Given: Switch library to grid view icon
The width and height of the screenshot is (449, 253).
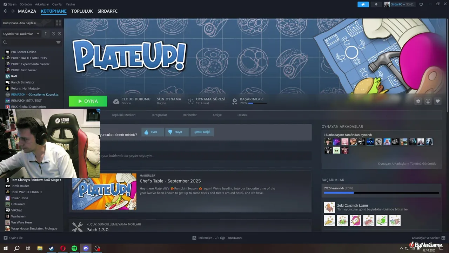Looking at the screenshot, I should [x=58, y=23].
